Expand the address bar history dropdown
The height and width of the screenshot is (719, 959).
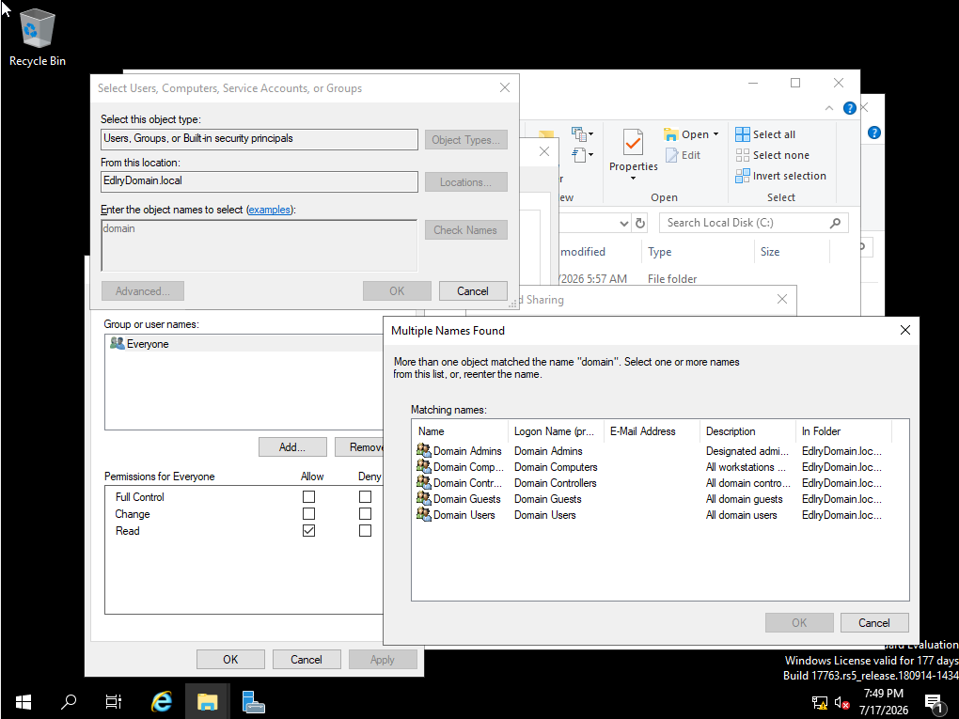coord(624,223)
